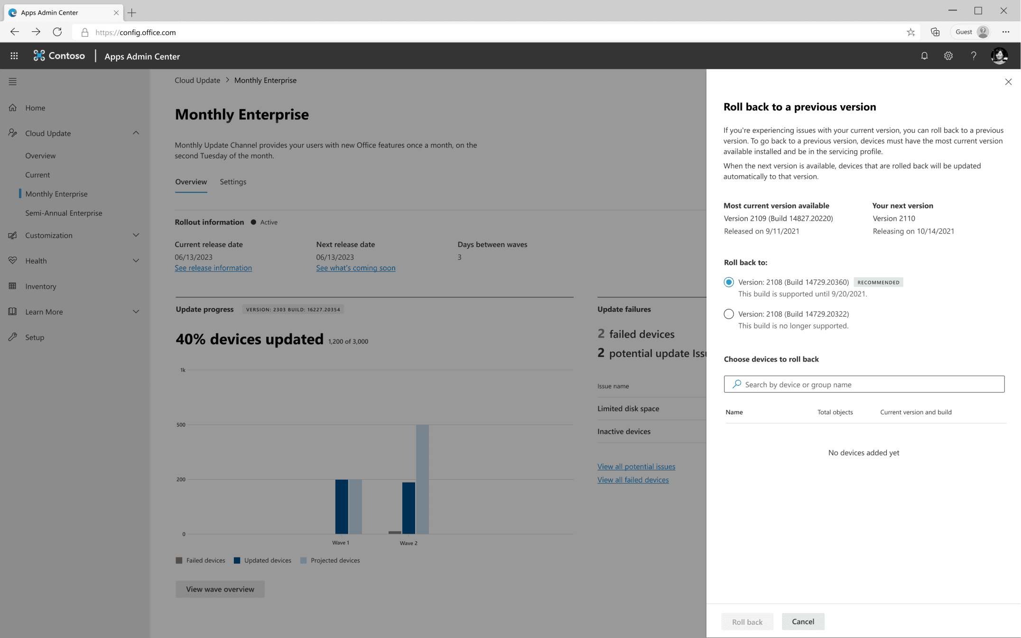
Task: Click the help question mark icon
Action: [x=973, y=56]
